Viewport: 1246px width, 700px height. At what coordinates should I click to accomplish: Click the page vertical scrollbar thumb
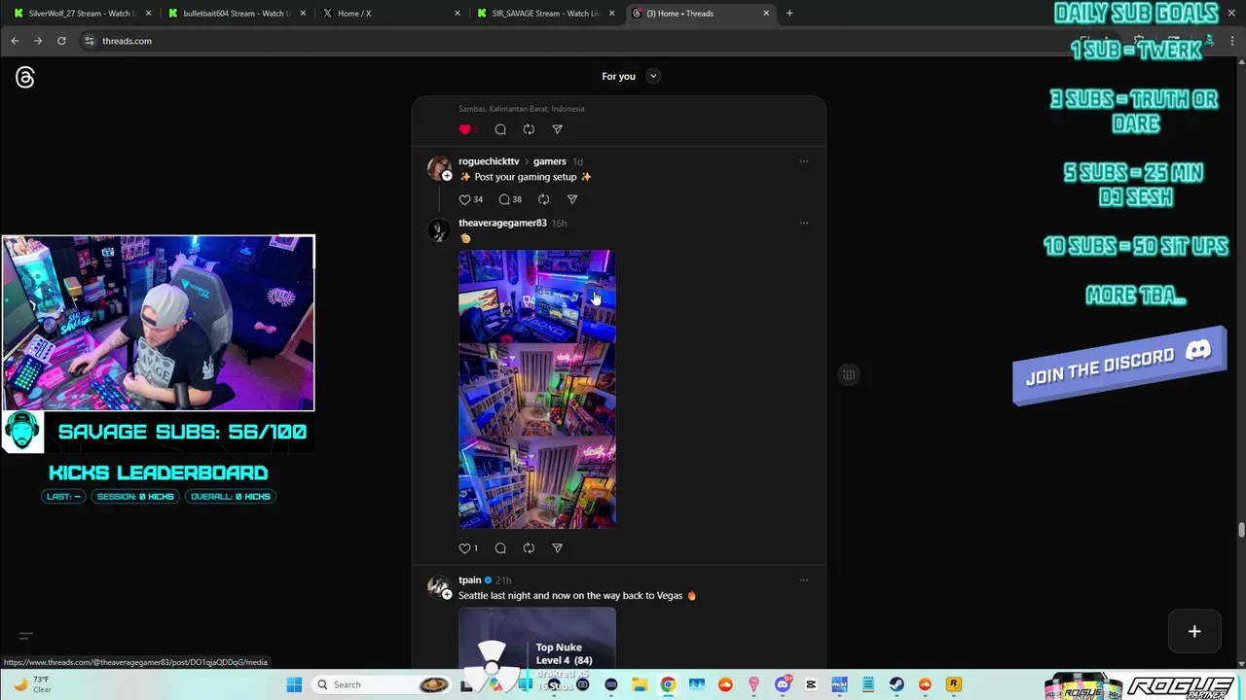tap(1241, 530)
